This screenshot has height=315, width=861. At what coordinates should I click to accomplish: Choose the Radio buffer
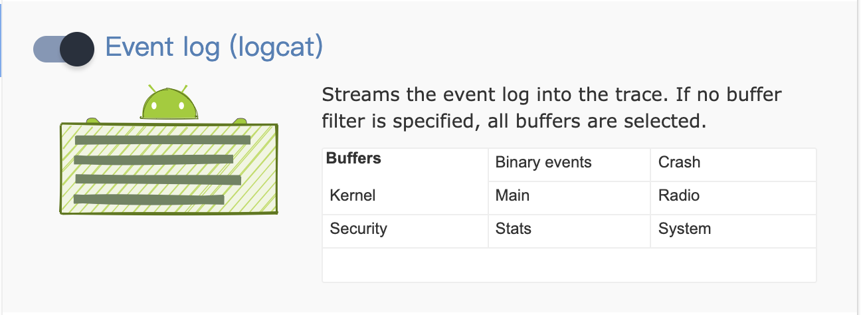[x=678, y=196]
